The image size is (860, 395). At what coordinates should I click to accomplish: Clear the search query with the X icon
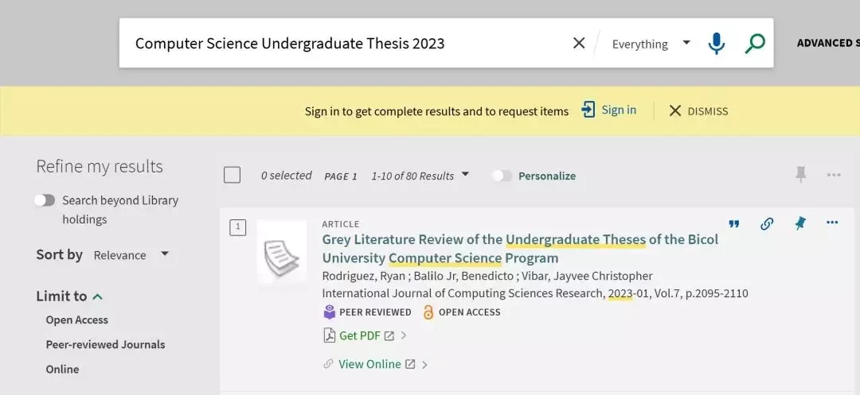pyautogui.click(x=579, y=43)
